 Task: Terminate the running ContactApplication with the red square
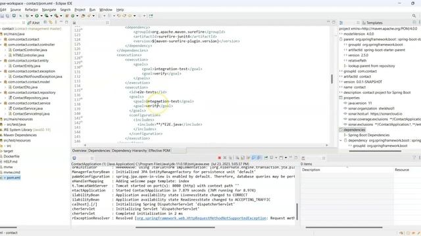coord(219,158)
